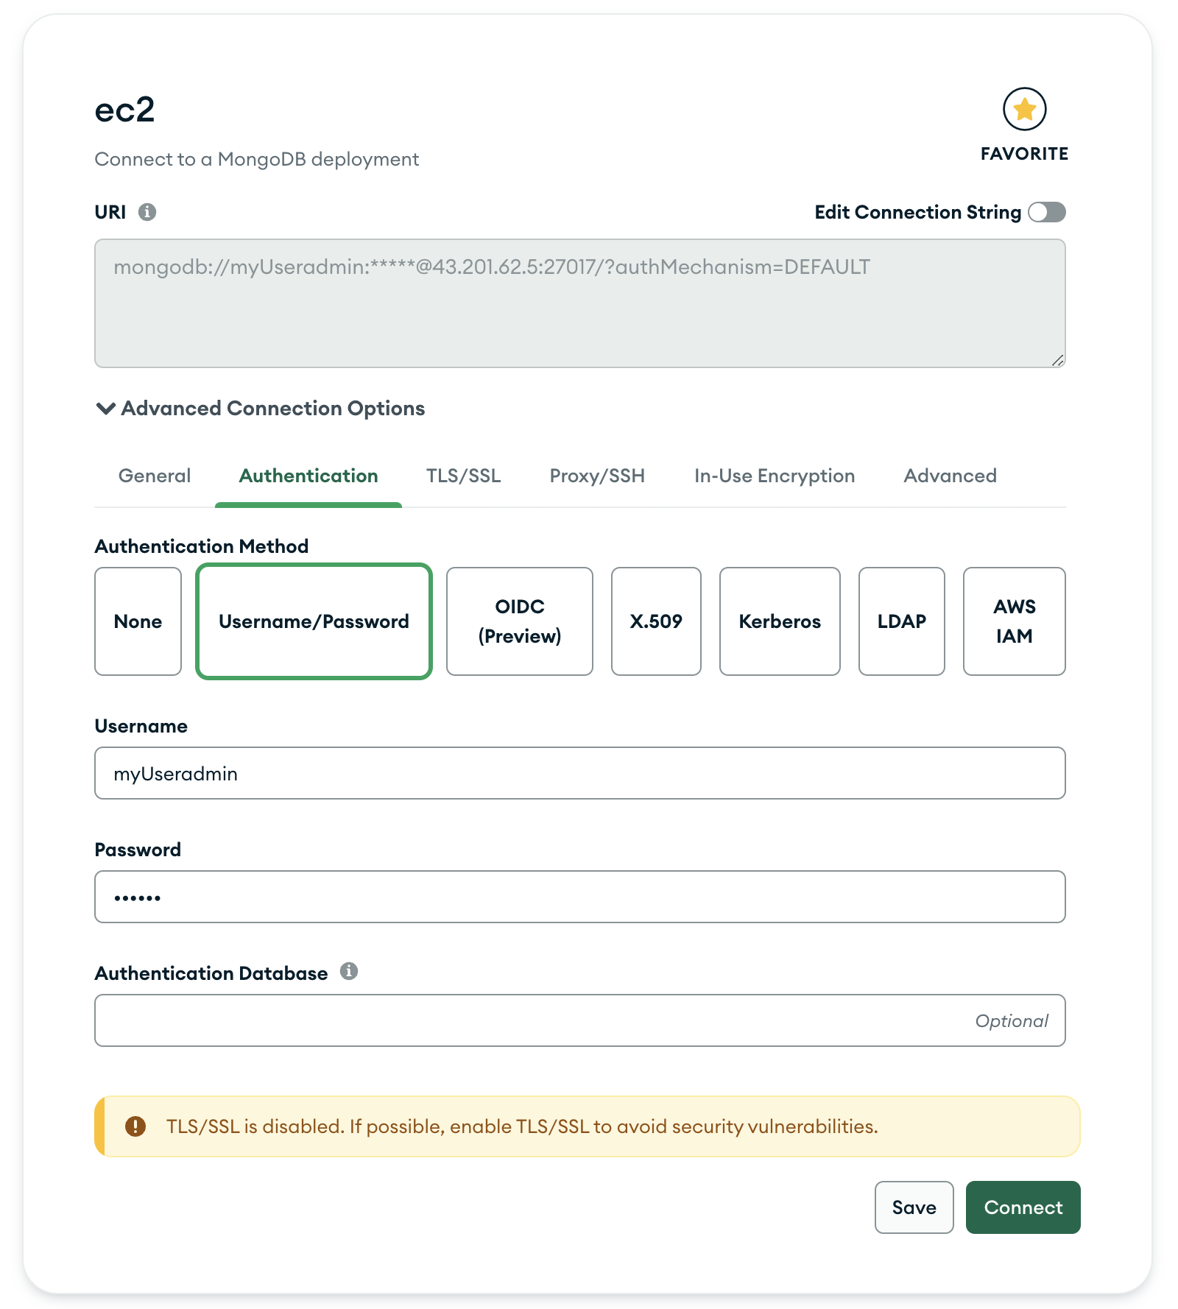
Task: Select Kerberos authentication method
Action: [780, 621]
